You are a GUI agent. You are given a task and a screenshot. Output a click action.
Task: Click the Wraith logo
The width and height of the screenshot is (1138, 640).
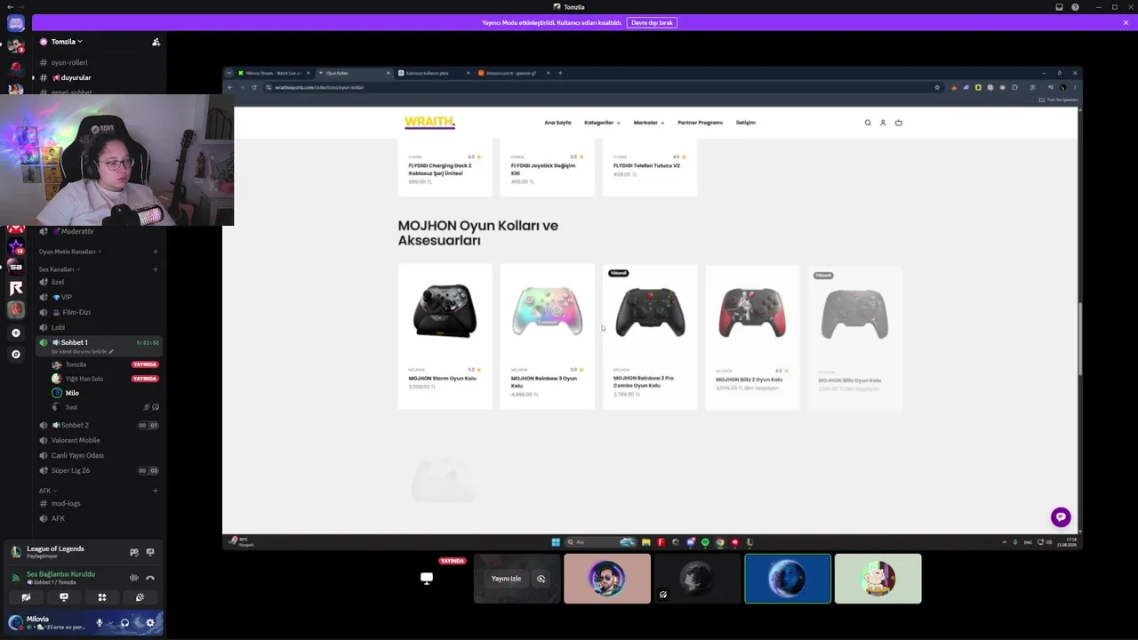click(x=429, y=123)
